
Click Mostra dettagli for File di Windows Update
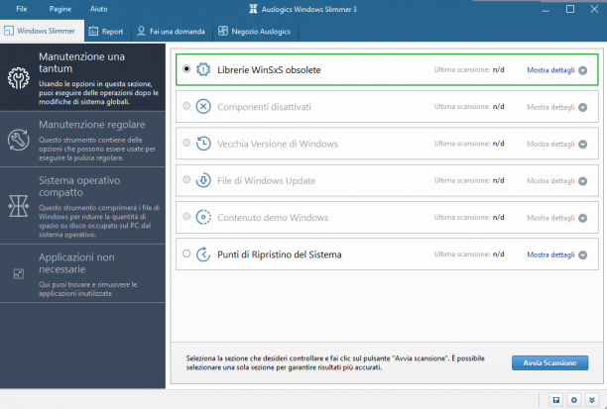coord(550,181)
